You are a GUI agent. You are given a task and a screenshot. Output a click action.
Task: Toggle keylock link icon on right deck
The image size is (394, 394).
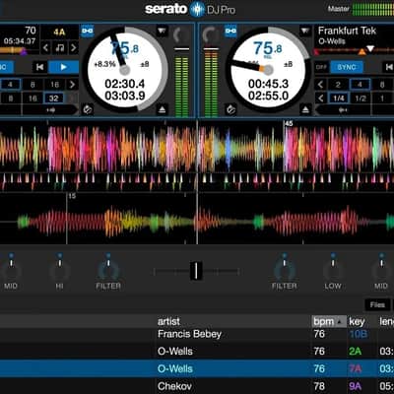point(230,32)
